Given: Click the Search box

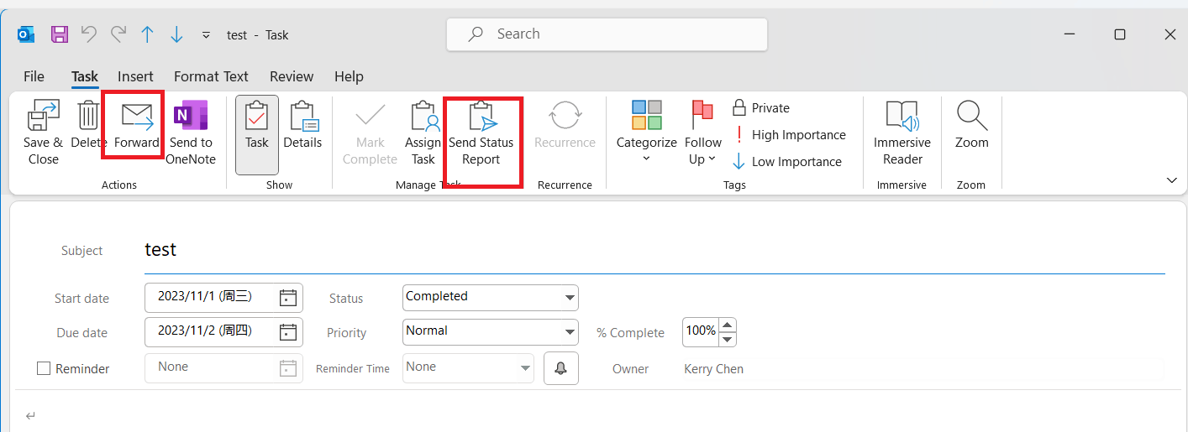Looking at the screenshot, I should (607, 34).
